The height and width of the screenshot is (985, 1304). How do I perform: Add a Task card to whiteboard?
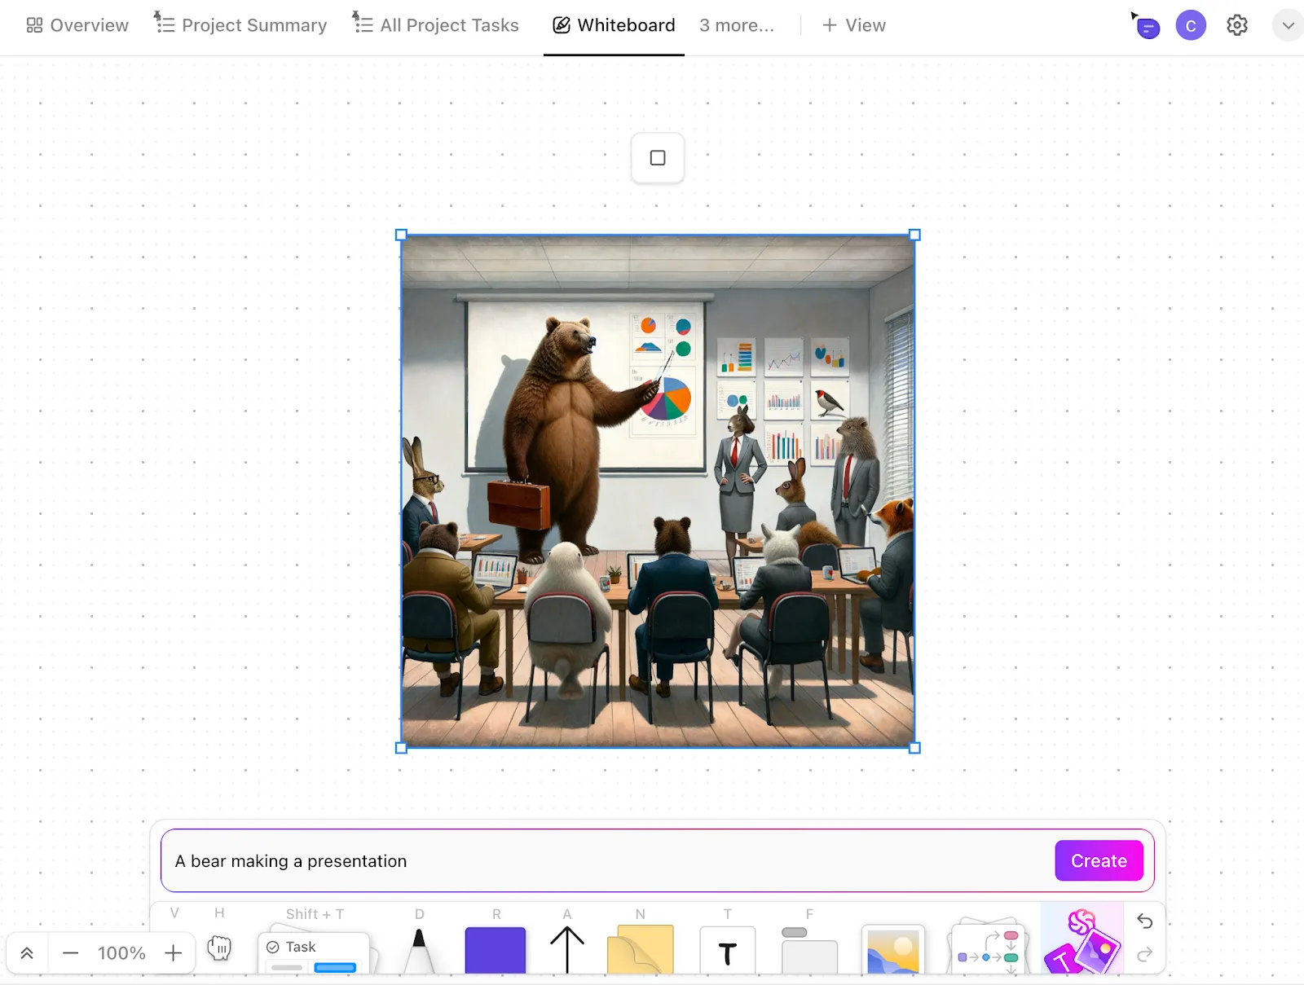pos(314,952)
